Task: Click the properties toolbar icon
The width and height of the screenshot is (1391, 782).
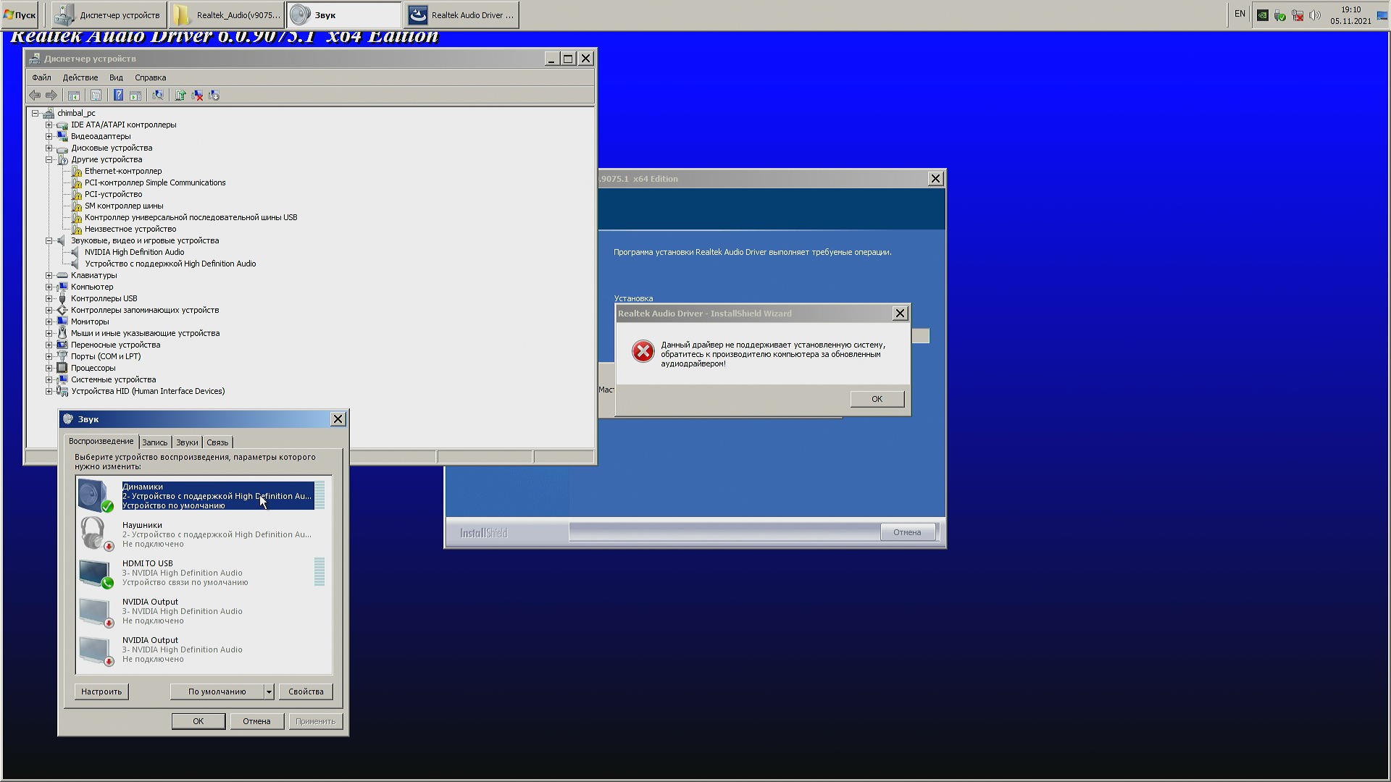Action: click(96, 95)
